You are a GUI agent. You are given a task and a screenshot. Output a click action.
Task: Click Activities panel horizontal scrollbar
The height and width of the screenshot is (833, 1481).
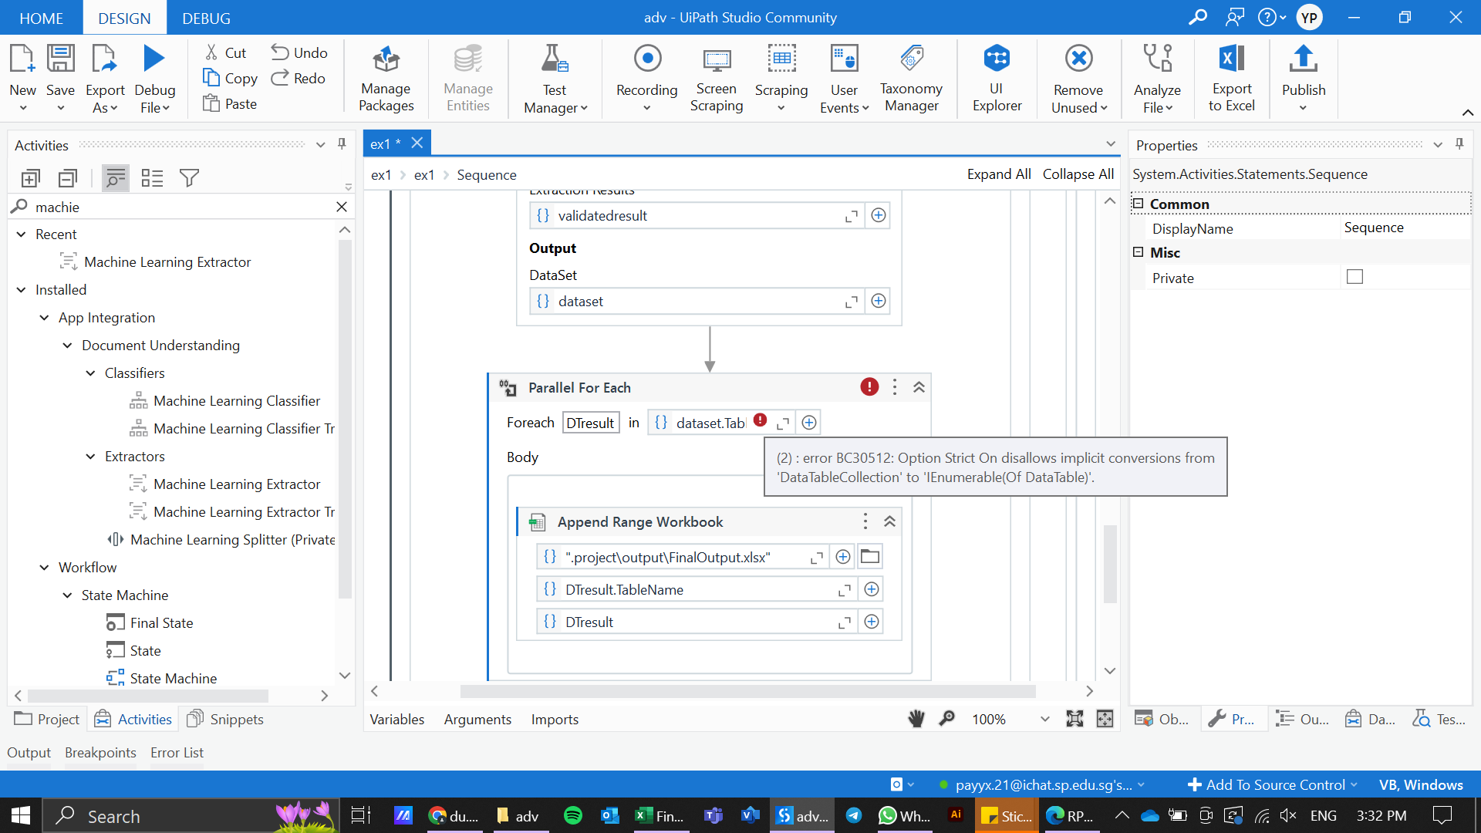148,696
